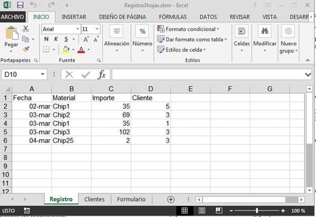Select column C header
Image resolution: width=316 pixels, height=217 pixels.
pyautogui.click(x=111, y=89)
